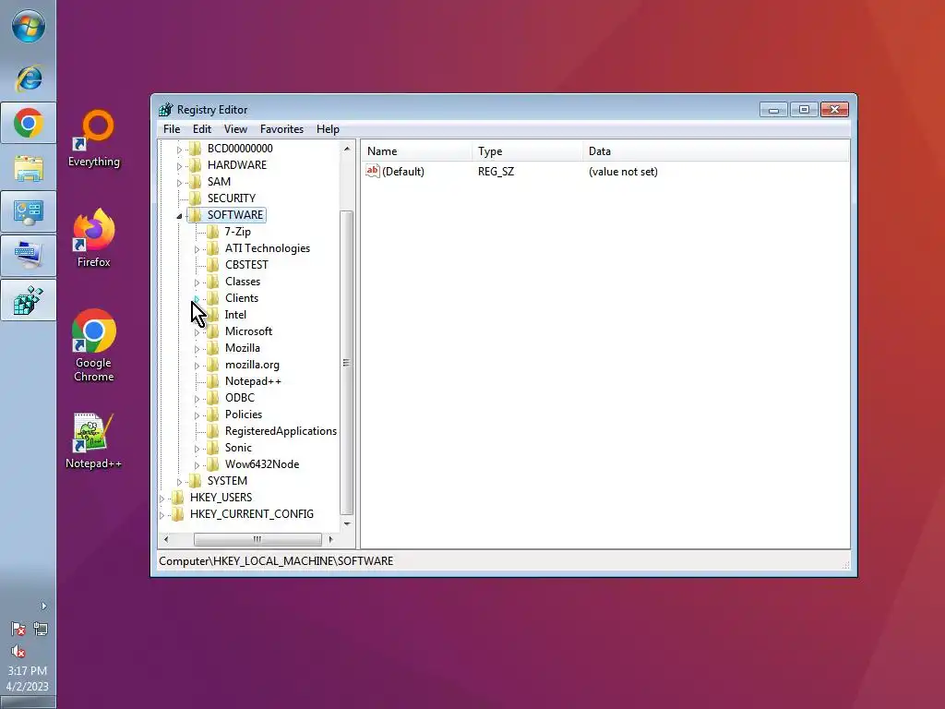Click the horizontal scroll left arrow
The height and width of the screenshot is (709, 945).
coord(166,539)
